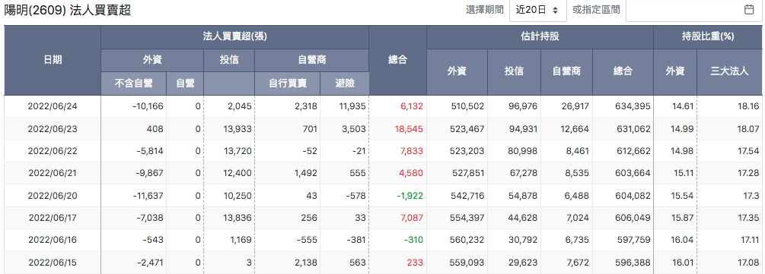Image resolution: width=765 pixels, height=274 pixels.
Task: Click the green total -1,922
Action: tap(410, 196)
